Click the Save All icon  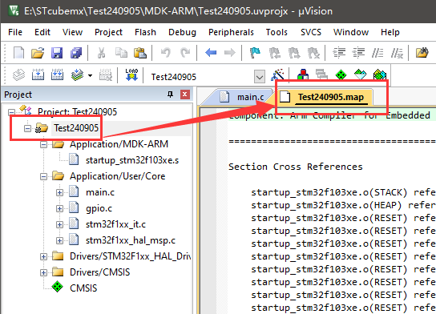click(x=76, y=52)
